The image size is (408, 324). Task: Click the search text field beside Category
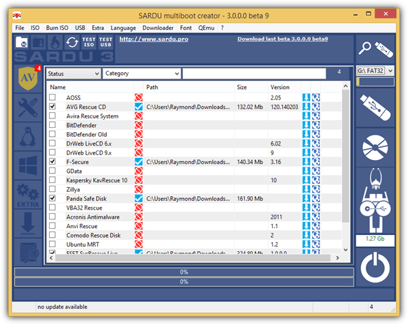click(x=254, y=74)
